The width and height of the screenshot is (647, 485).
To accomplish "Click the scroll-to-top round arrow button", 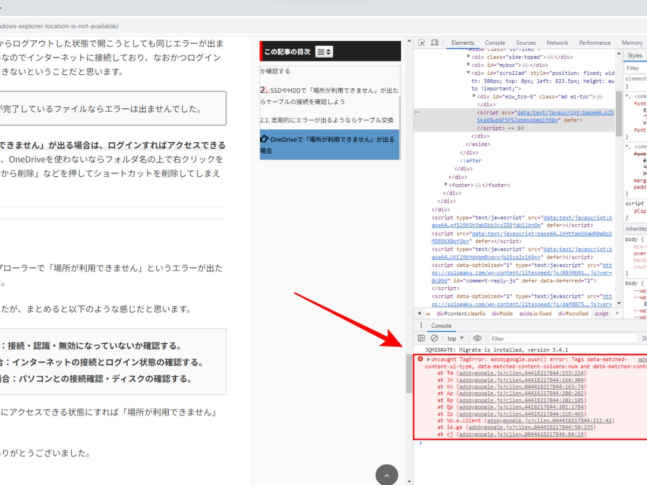I will (x=387, y=475).
